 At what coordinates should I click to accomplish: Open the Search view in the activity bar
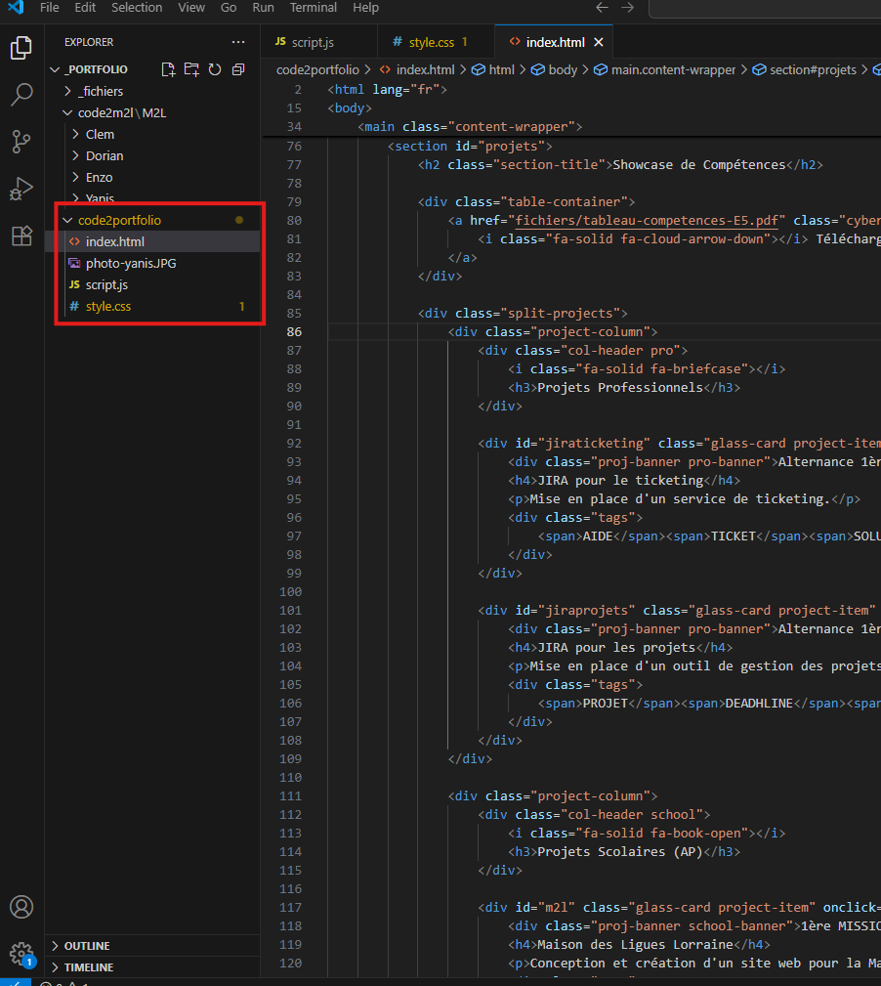coord(21,95)
